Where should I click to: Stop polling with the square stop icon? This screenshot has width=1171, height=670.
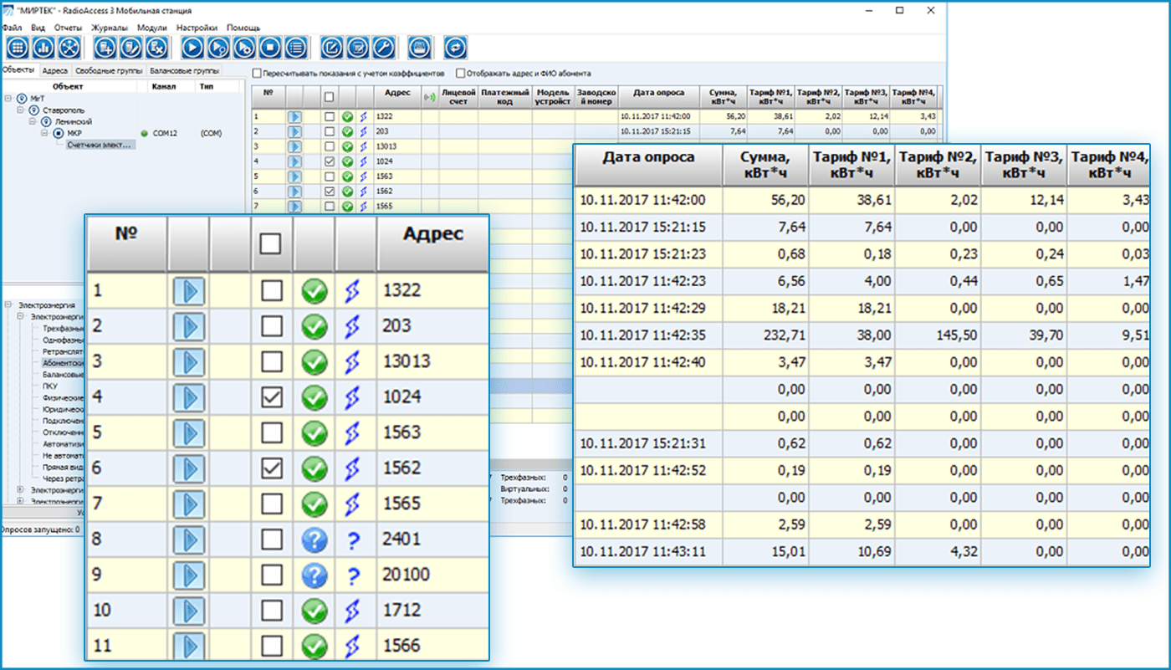coord(269,47)
